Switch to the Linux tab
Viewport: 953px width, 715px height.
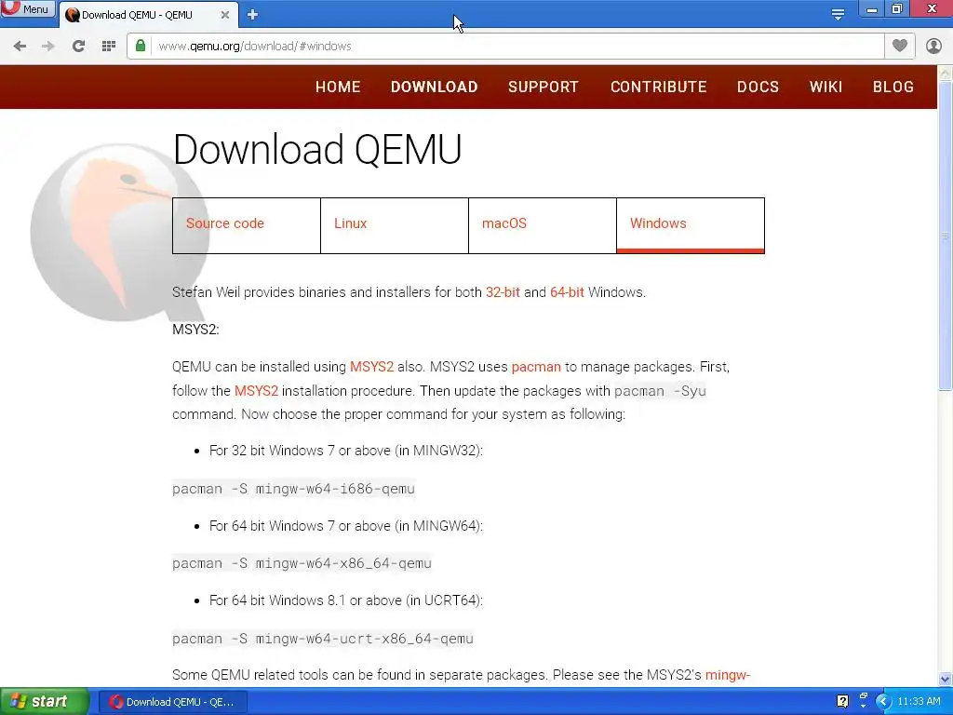[395, 225]
